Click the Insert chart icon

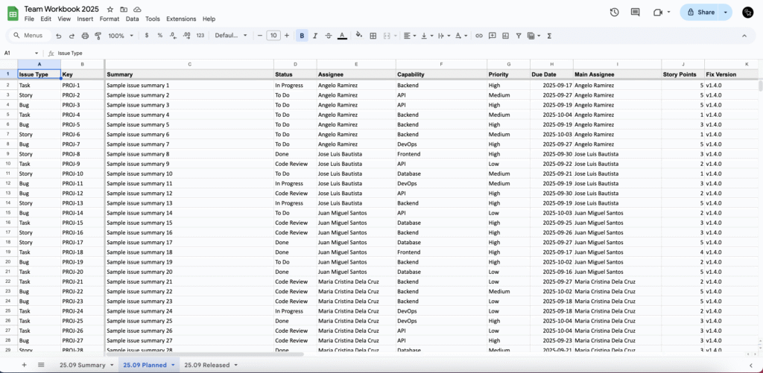(x=505, y=36)
